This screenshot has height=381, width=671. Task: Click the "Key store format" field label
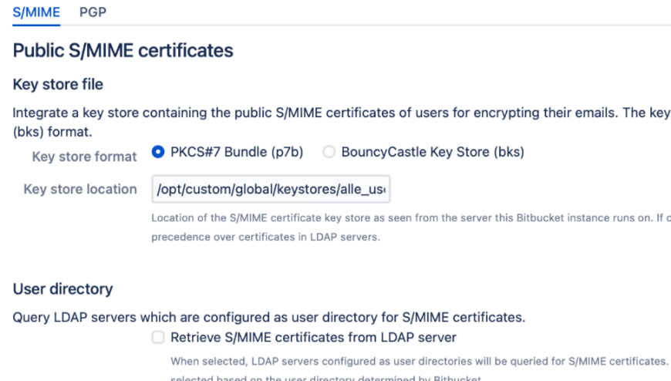(84, 157)
